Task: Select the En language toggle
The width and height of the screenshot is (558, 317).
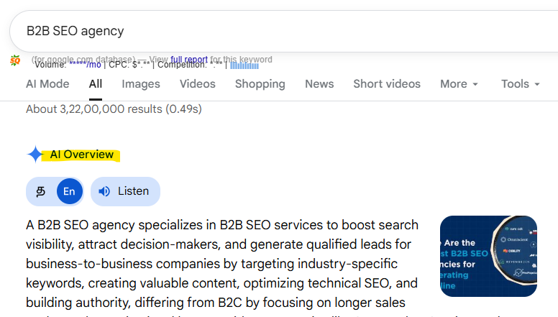Action: pos(69,191)
